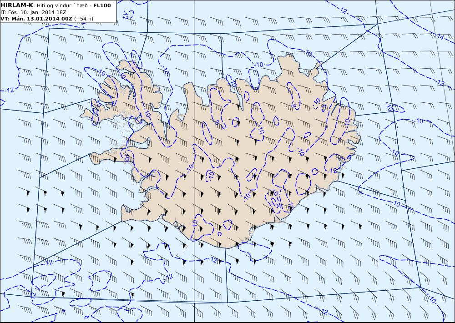Click the HIRLAM-K model name text
This screenshot has width=455, height=323.
[x=17, y=5]
